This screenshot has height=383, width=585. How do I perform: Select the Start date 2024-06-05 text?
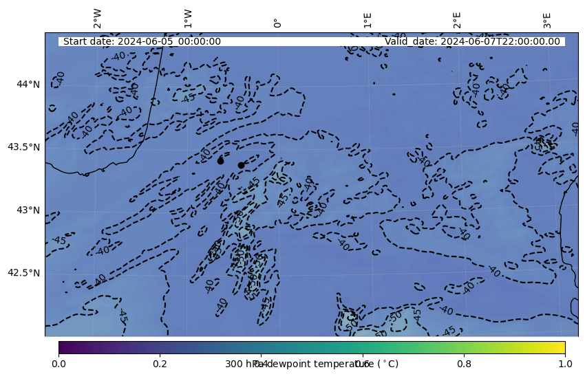click(142, 41)
